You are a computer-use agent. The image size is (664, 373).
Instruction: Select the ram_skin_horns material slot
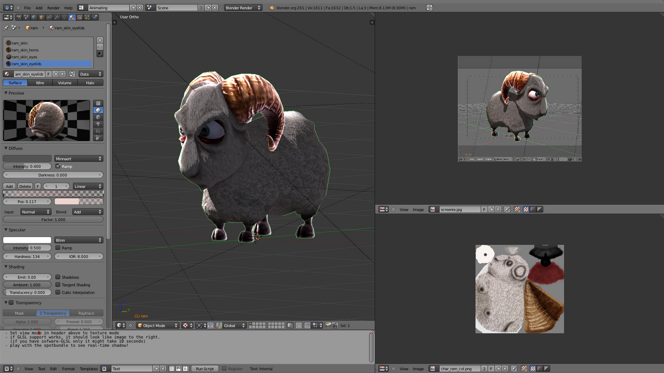click(x=24, y=50)
